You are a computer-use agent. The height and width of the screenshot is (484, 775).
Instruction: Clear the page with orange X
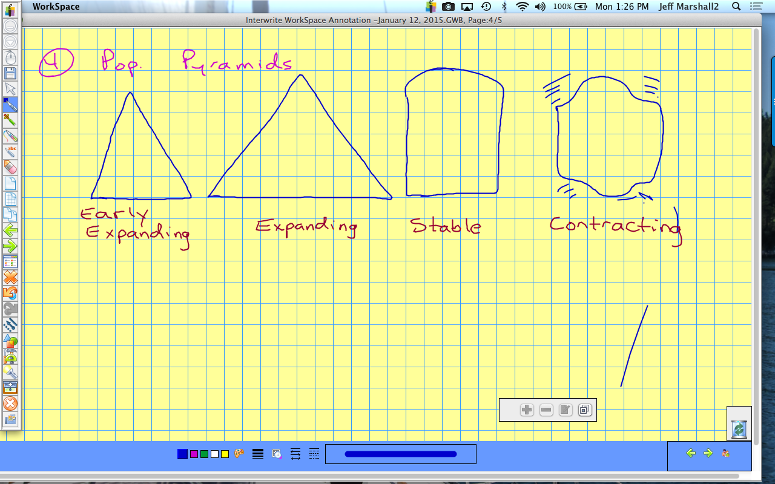(10, 278)
